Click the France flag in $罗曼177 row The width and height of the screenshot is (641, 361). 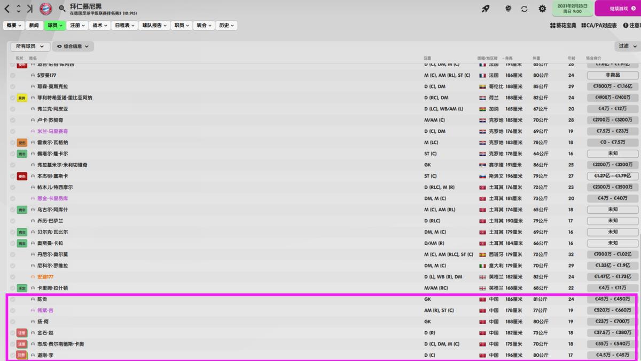482,75
